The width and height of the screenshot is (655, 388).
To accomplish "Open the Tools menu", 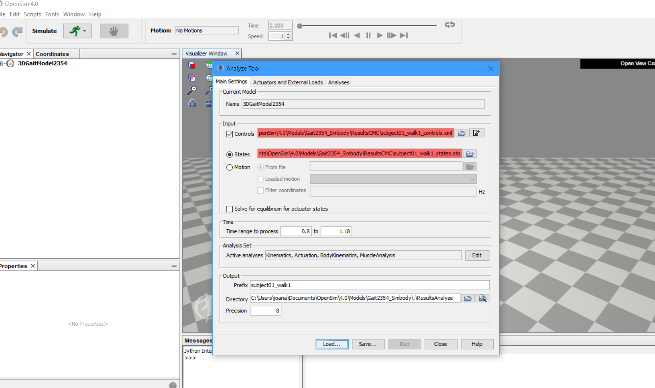I will click(52, 14).
